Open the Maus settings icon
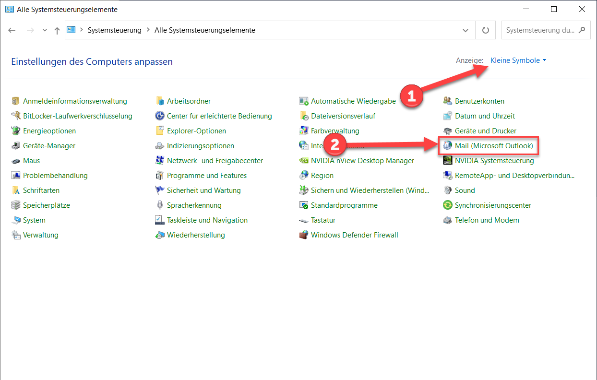 [x=15, y=161]
